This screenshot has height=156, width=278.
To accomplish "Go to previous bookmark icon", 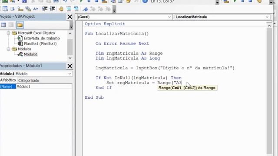I will point(100,9).
